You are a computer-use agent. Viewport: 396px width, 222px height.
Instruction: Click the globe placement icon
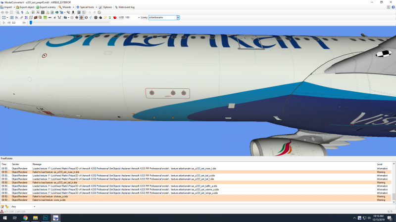57,12
